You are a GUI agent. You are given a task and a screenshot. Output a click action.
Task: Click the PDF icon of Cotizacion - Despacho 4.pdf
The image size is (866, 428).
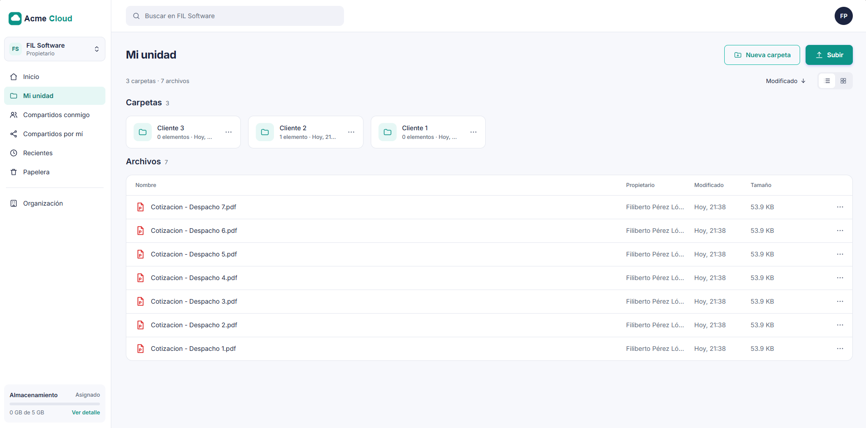pos(141,278)
